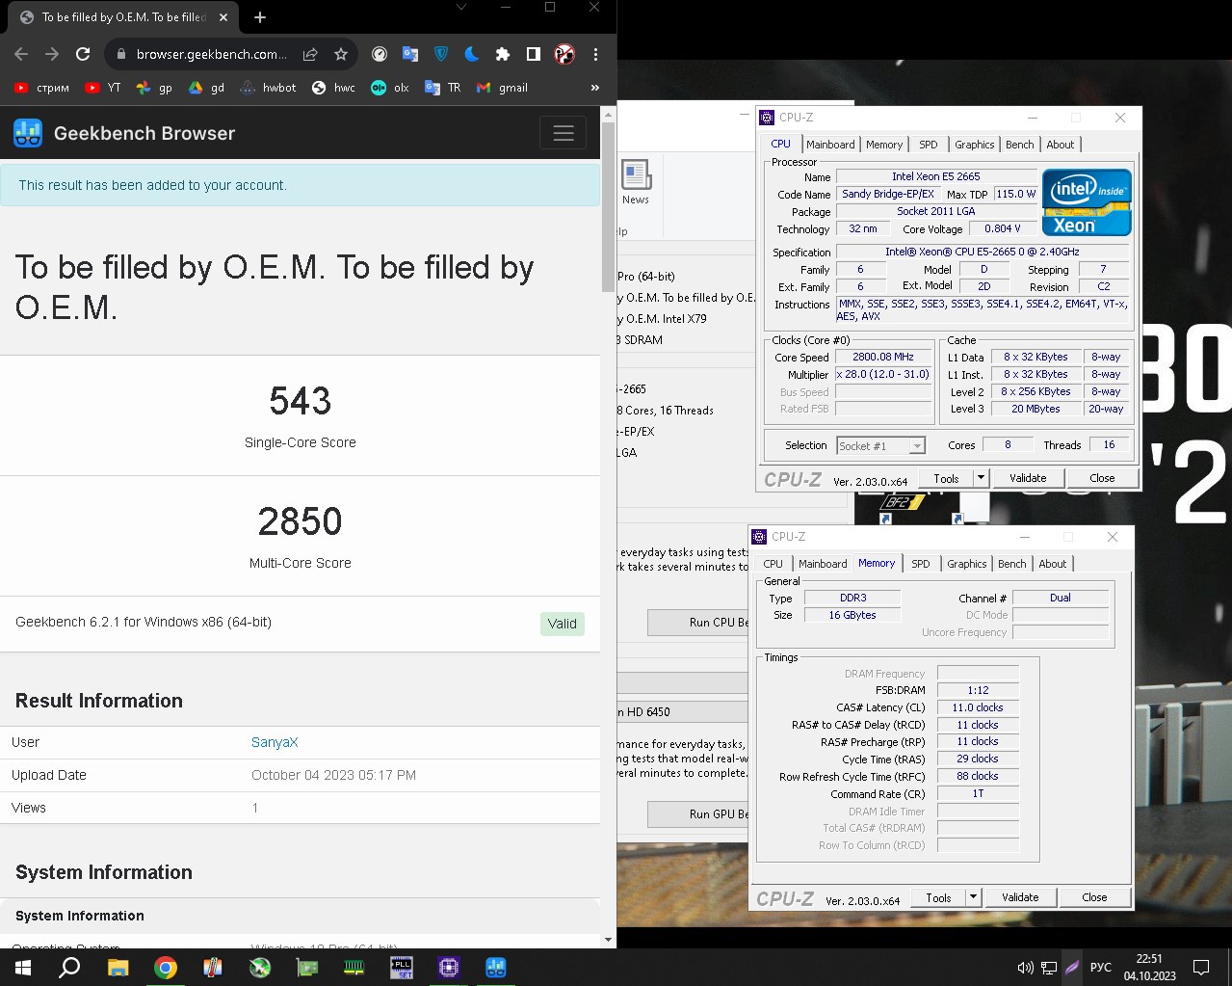Open Bench tab in upper CPU-Z window
This screenshot has height=986, width=1232.
pos(1019,145)
